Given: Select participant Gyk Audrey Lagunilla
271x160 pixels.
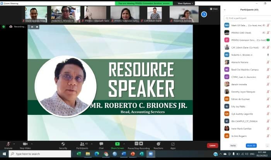Looking at the screenshot, I should click(x=247, y=114).
